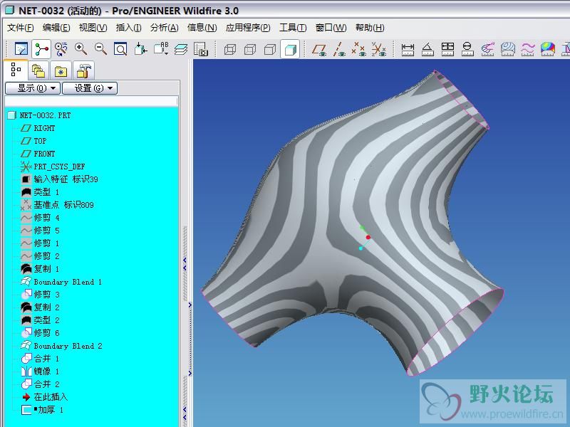Open the Curvature analysis icon
Screen dimensions: 570x427
[x=487, y=48]
